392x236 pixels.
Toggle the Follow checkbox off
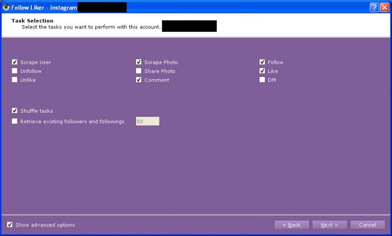point(262,62)
